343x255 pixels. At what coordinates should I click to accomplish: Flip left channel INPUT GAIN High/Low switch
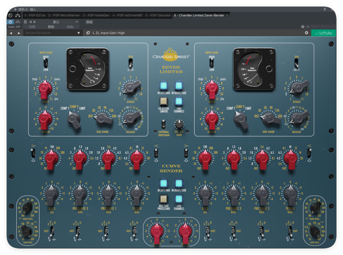(46, 63)
